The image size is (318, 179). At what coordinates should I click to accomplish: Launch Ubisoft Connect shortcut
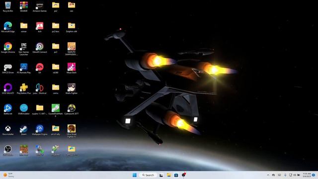[40, 48]
